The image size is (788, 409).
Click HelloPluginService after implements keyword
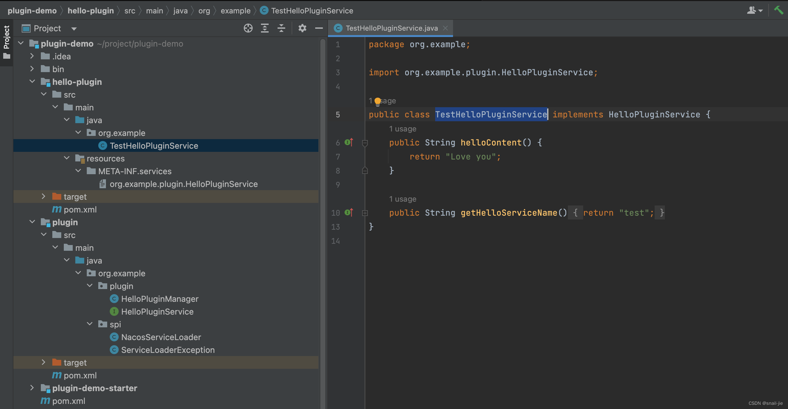coord(654,115)
